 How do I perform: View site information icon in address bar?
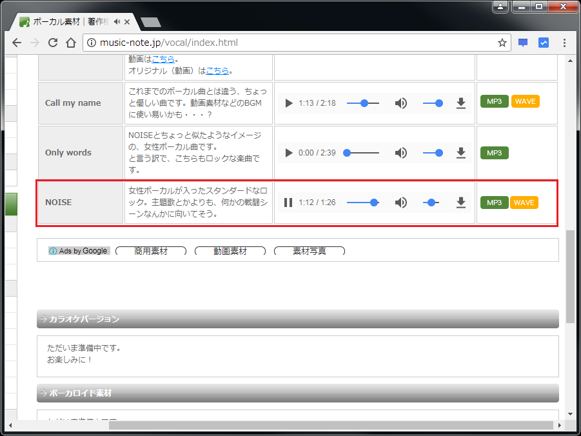(91, 43)
